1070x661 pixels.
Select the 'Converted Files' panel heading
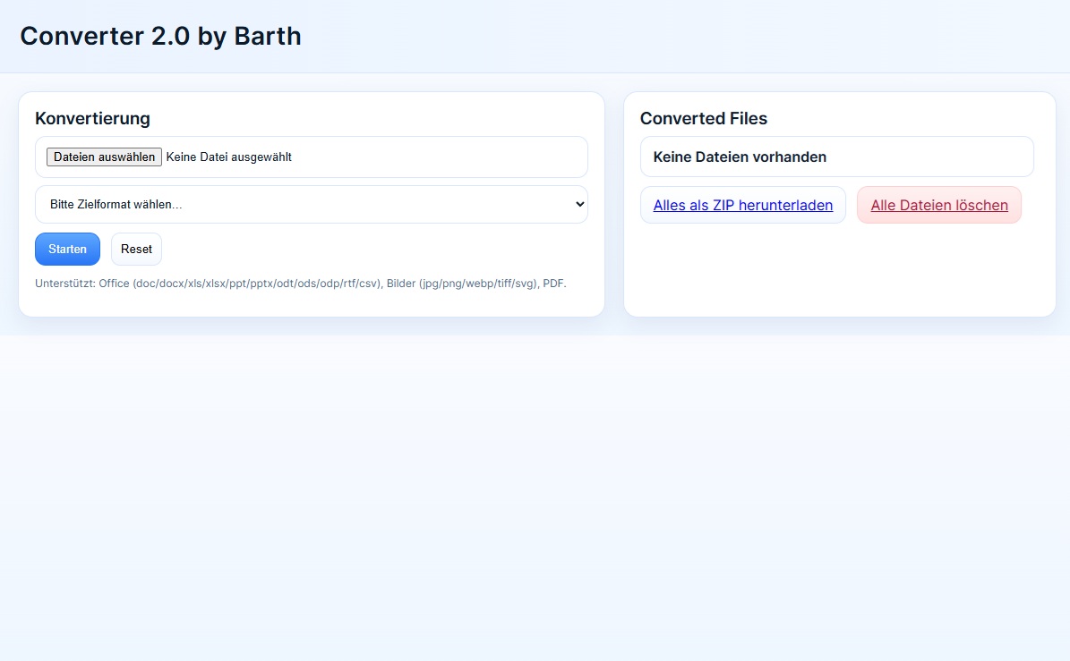point(703,118)
